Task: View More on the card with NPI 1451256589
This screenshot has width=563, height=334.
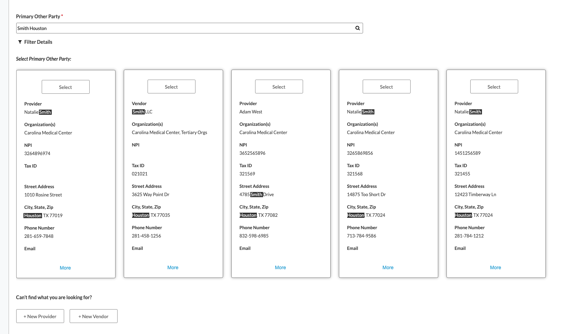Action: pos(495,267)
